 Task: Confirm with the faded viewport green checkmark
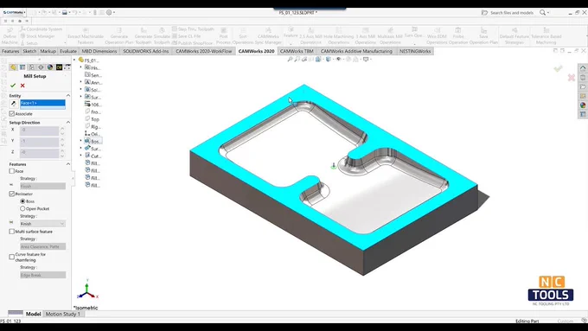(x=558, y=68)
